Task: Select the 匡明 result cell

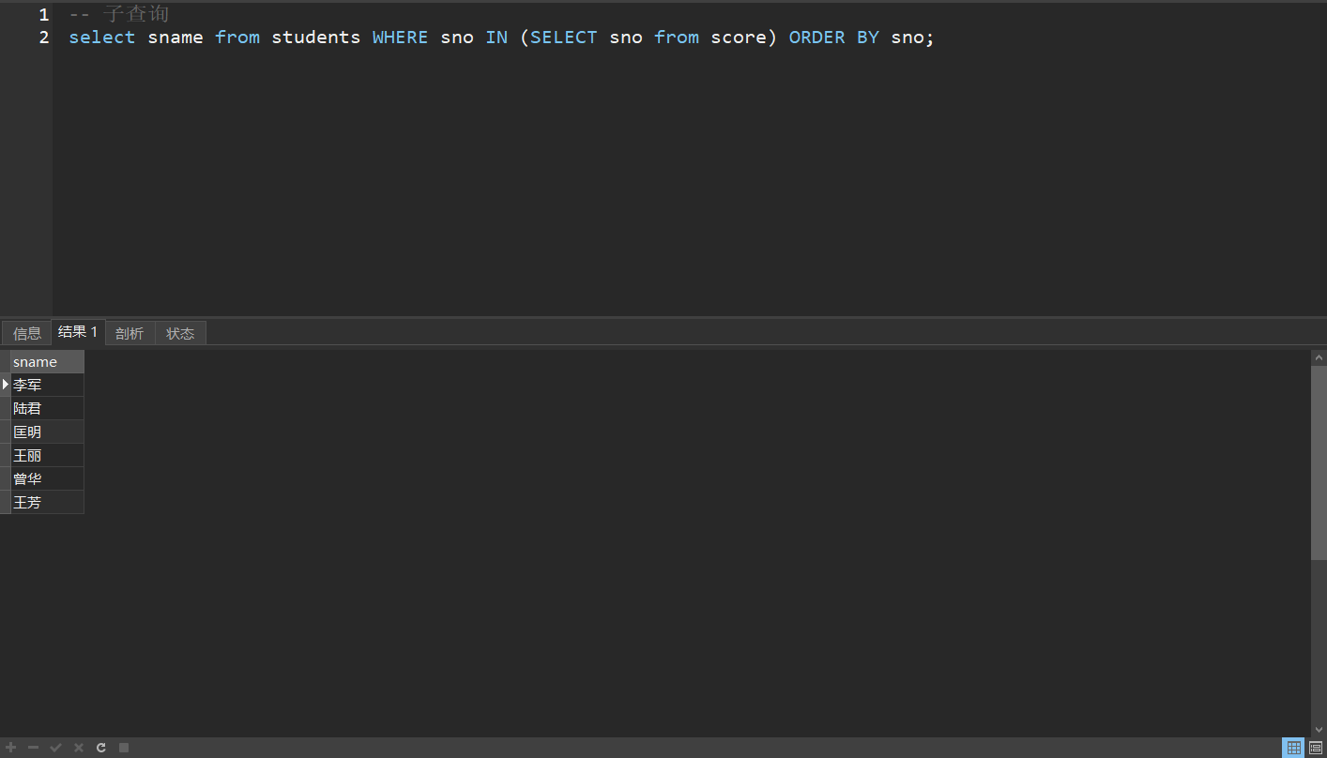Action: (47, 432)
